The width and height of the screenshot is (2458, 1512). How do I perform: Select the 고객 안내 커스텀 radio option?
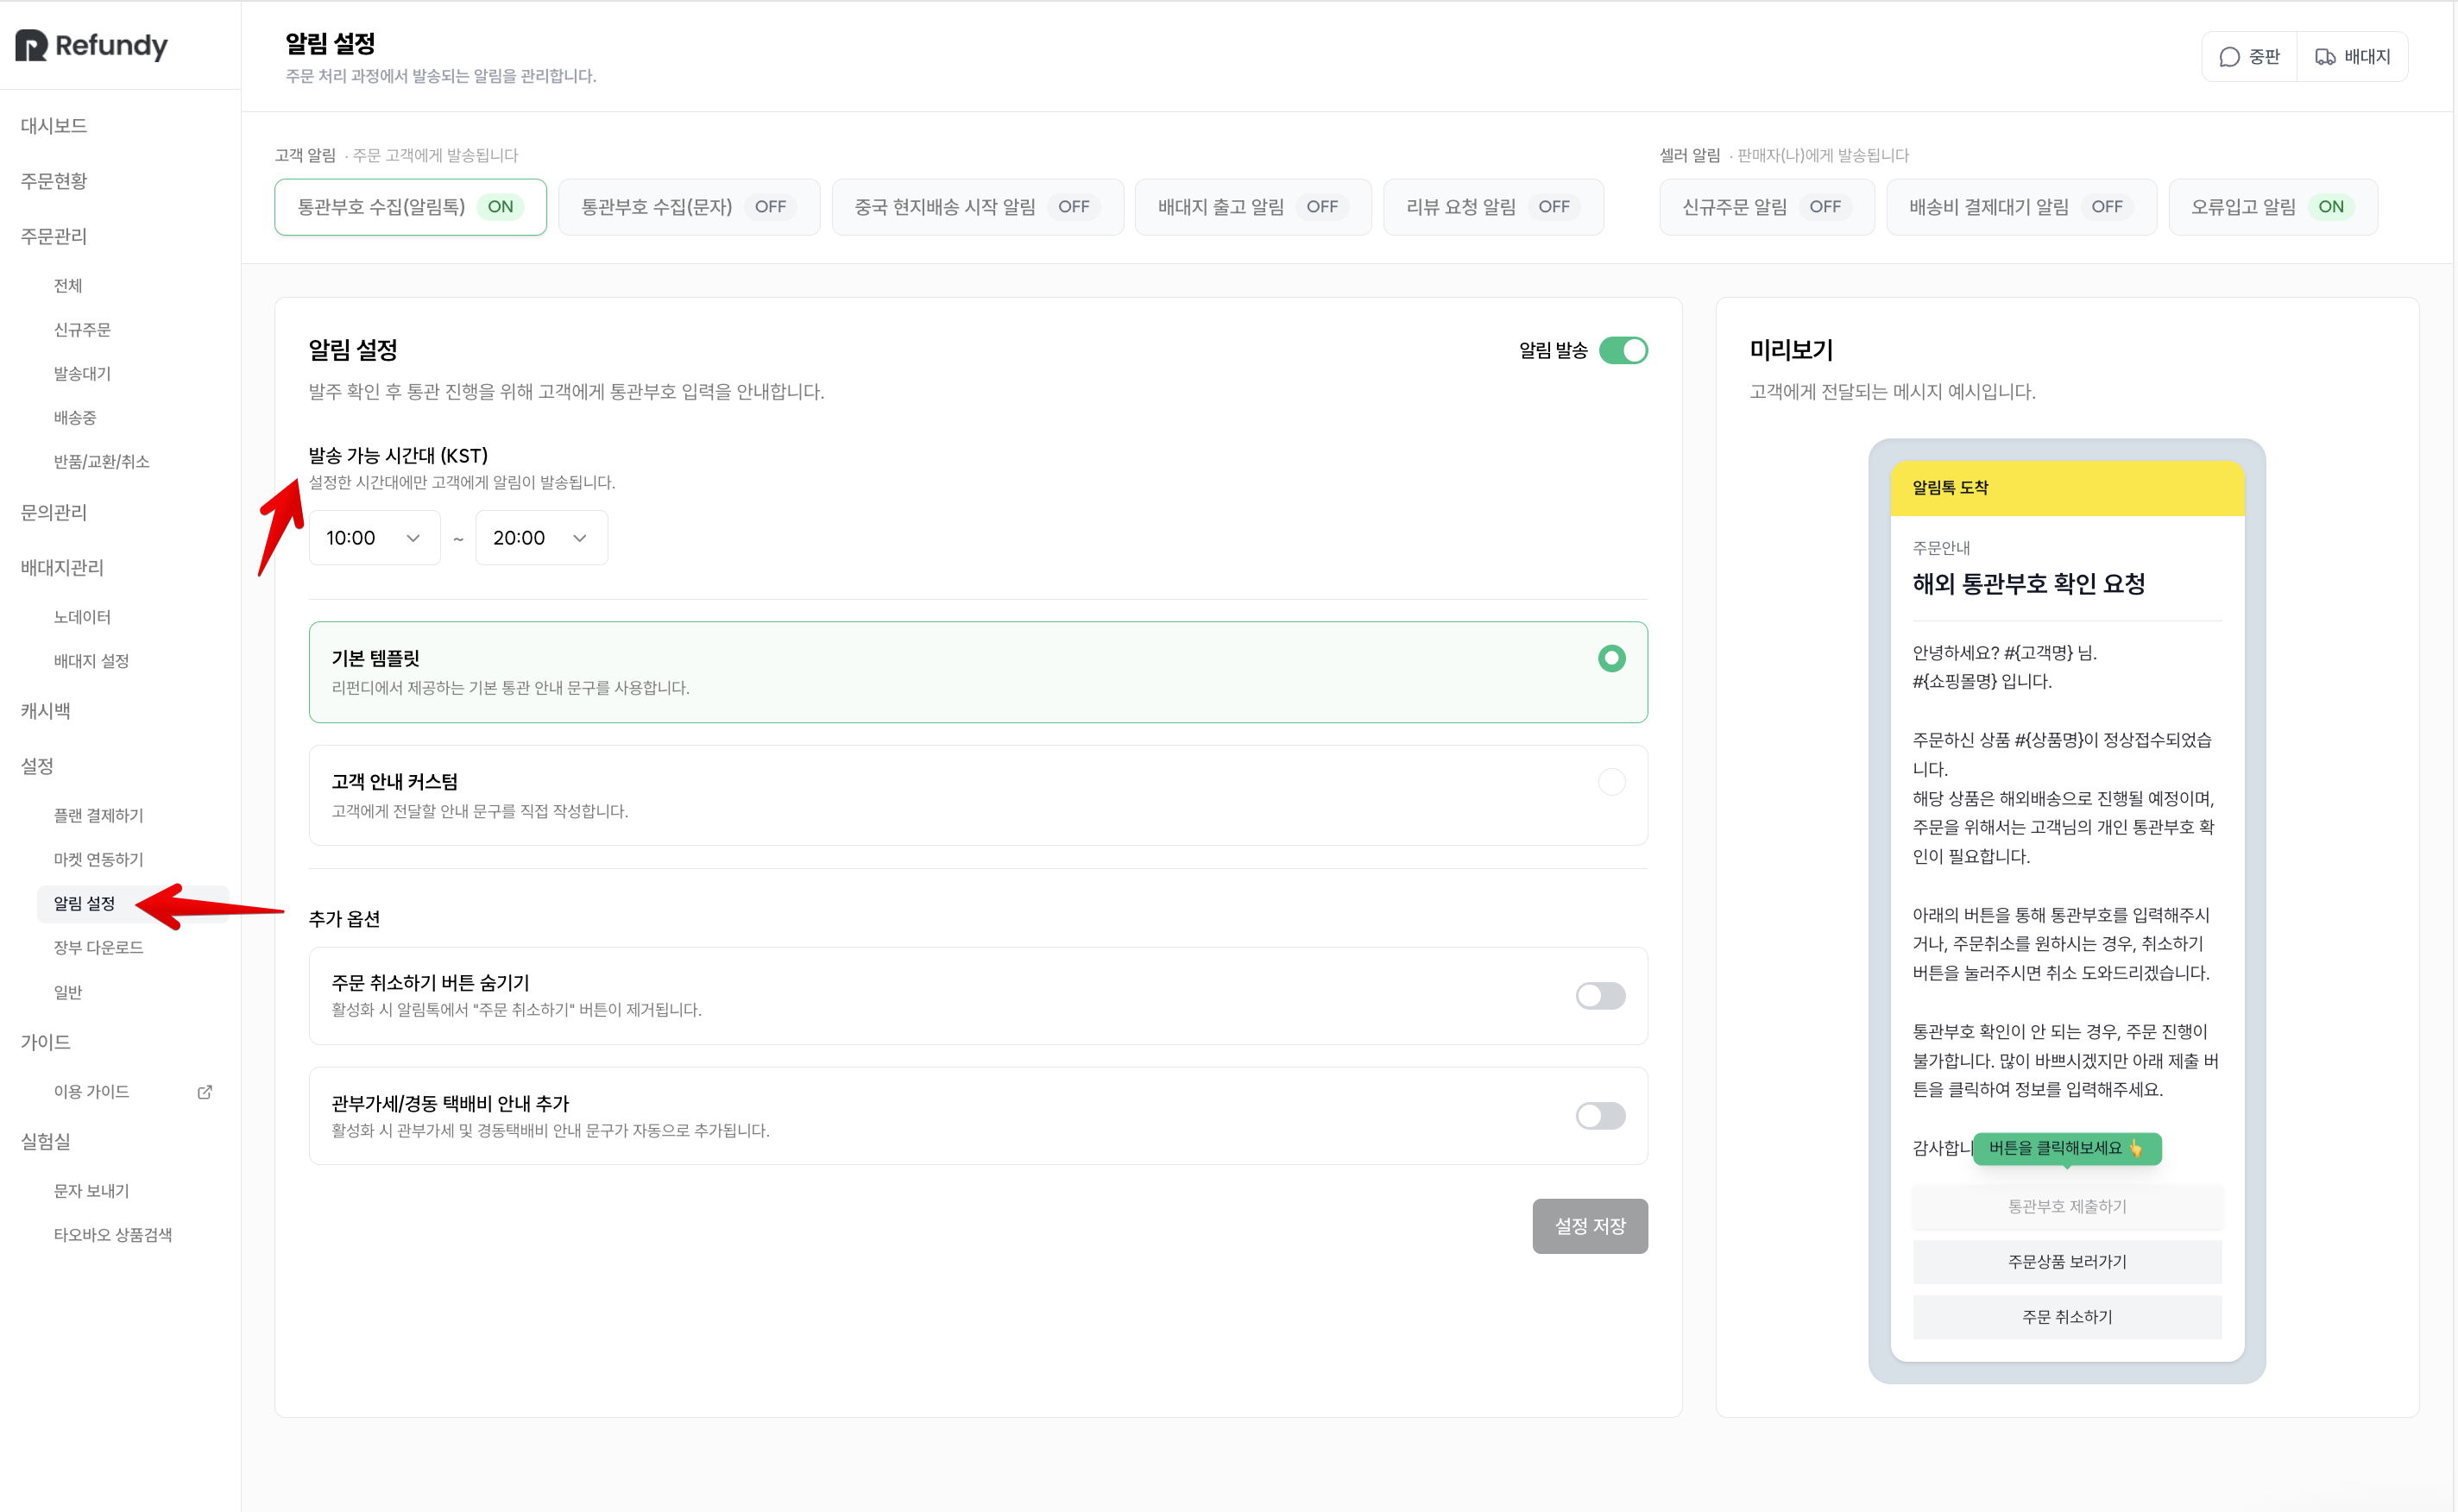(x=1611, y=781)
